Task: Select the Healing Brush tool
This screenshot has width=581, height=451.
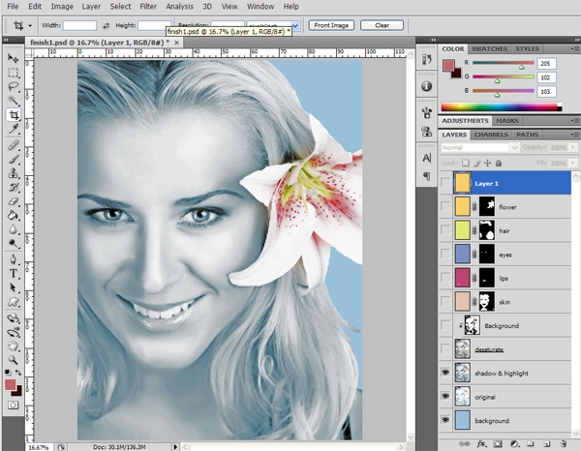Action: click(x=13, y=145)
